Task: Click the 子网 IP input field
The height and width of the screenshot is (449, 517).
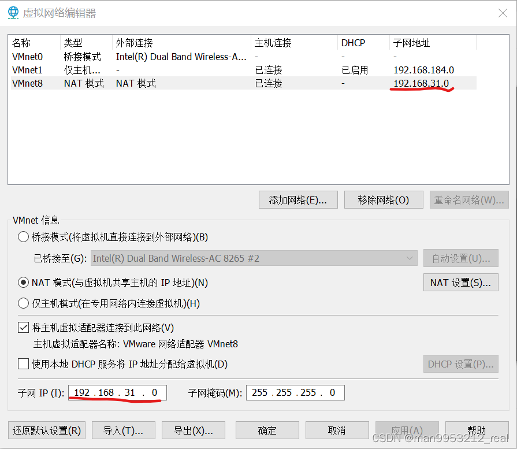Action: (117, 392)
